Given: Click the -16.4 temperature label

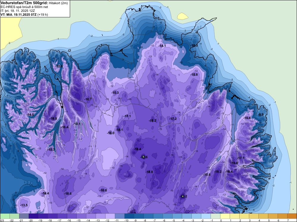Looking at the screenshot, I should [x=64, y=127].
